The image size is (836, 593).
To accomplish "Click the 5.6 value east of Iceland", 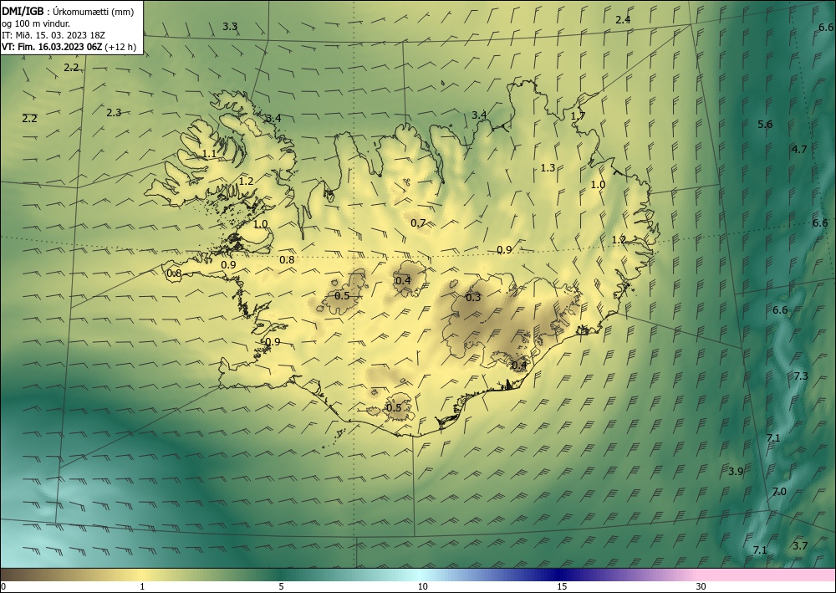I will pos(765,125).
